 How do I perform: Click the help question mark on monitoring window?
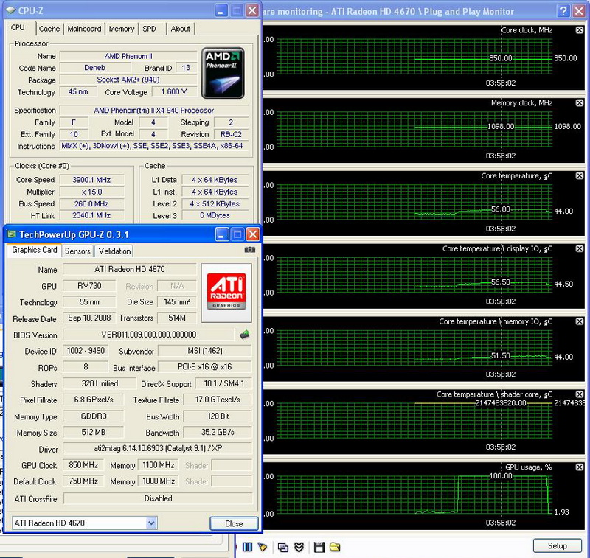(x=563, y=11)
